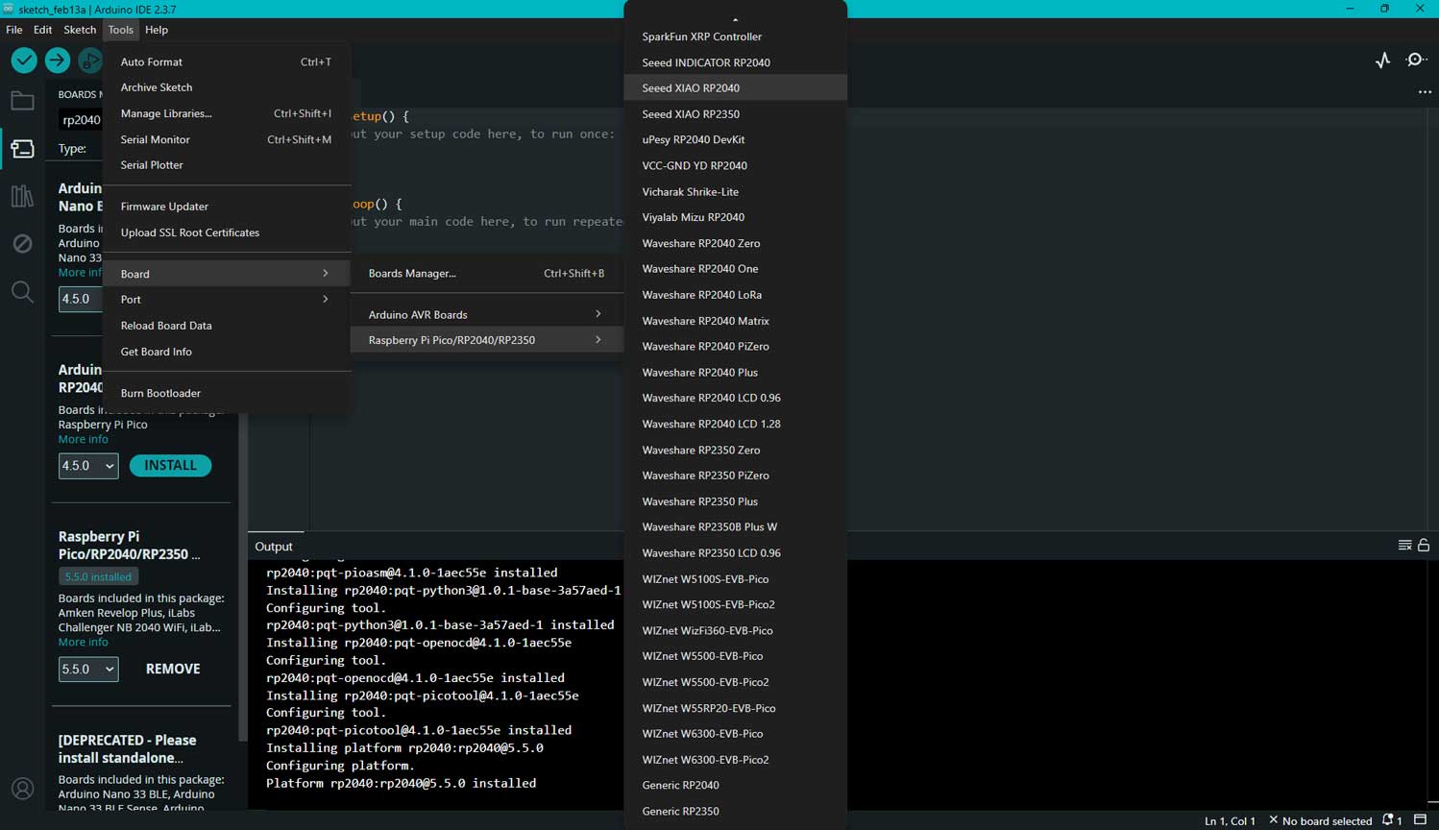The image size is (1439, 830).
Task: Select Upload SSL Root Certificates
Action: (x=226, y=232)
